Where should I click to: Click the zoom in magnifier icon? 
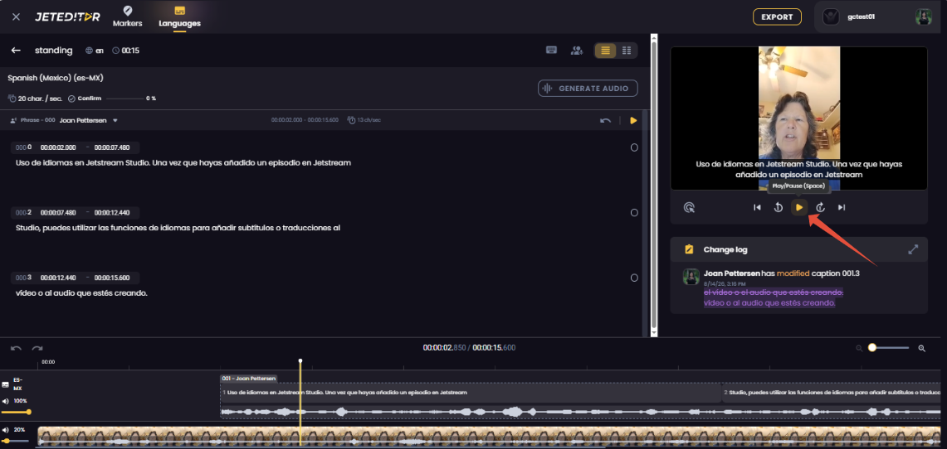tap(921, 349)
